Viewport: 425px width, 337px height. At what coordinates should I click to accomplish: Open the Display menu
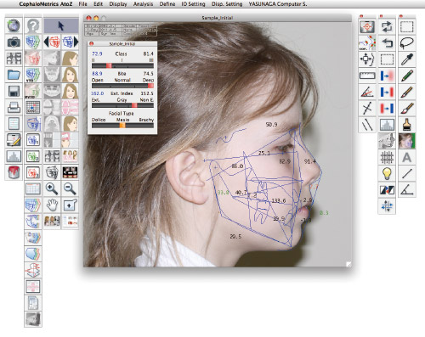[x=118, y=4]
